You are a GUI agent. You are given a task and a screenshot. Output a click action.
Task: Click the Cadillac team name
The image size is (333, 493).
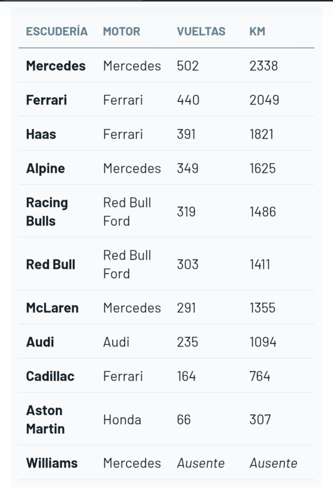[50, 376]
